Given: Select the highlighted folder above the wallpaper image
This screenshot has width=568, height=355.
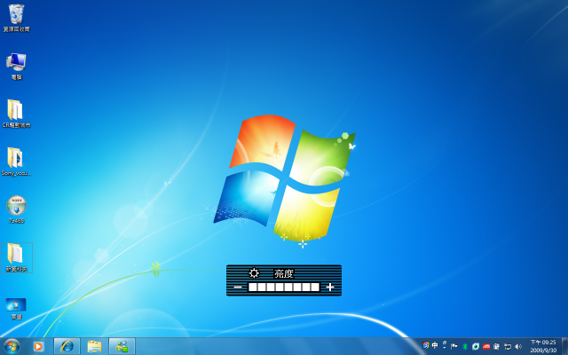Looking at the screenshot, I should tap(16, 257).
